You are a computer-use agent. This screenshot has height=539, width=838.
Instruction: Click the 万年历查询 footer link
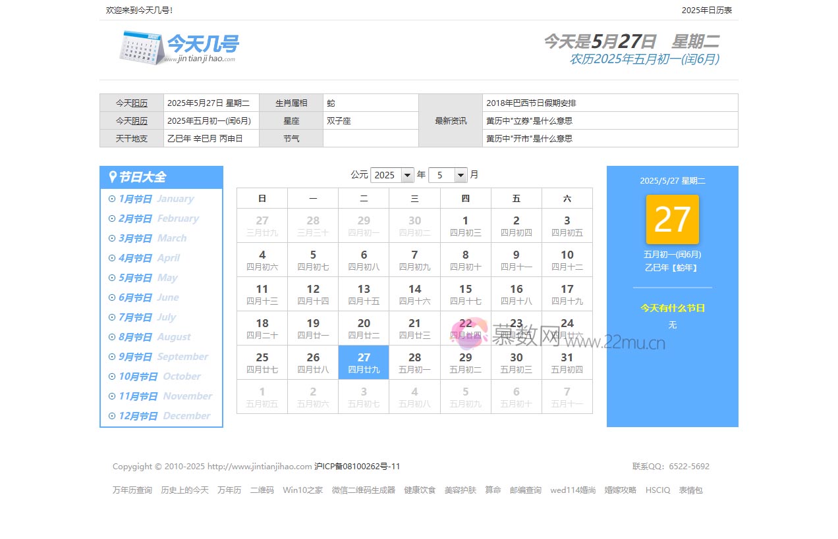coord(132,490)
